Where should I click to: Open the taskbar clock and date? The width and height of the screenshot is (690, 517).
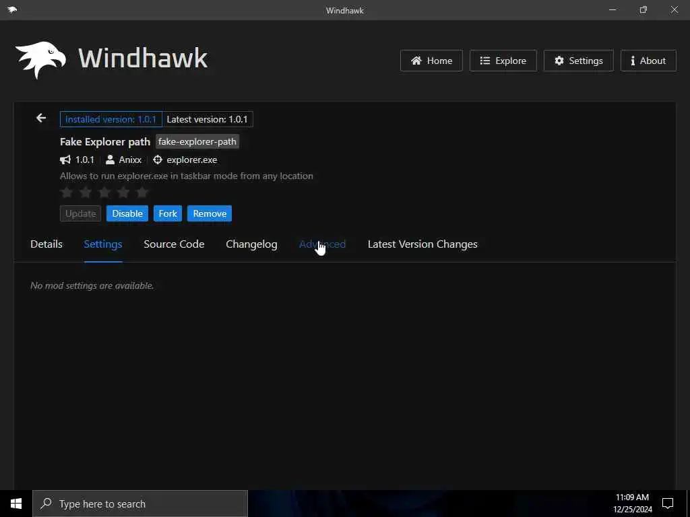point(632,504)
